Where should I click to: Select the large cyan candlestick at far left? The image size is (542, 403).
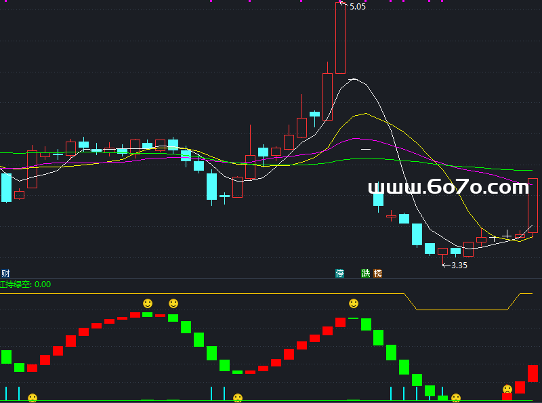7,187
